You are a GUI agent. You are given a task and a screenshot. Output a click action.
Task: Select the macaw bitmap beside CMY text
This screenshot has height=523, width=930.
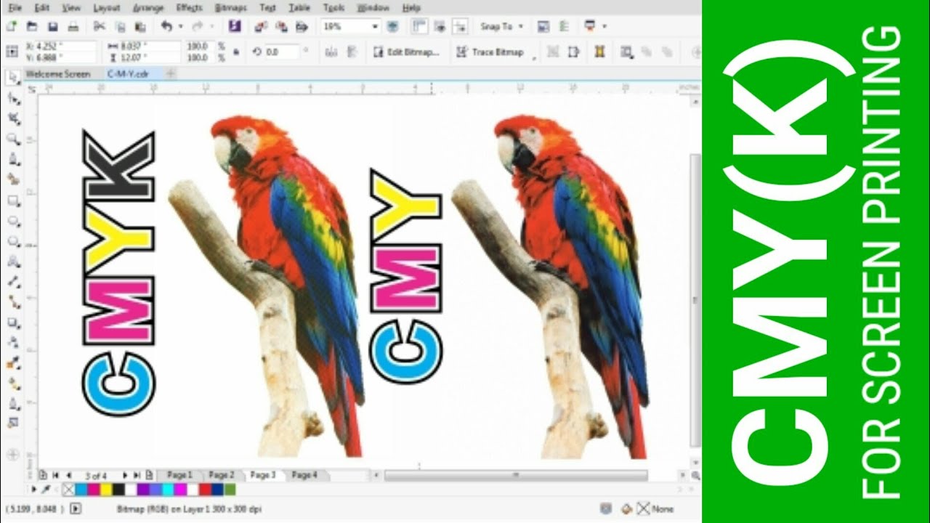(x=550, y=286)
